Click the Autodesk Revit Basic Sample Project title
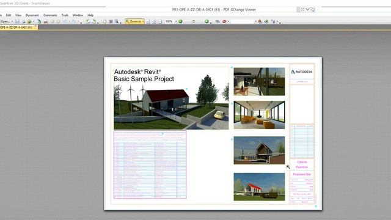Viewport: 391px width, 220px height. click(x=144, y=75)
